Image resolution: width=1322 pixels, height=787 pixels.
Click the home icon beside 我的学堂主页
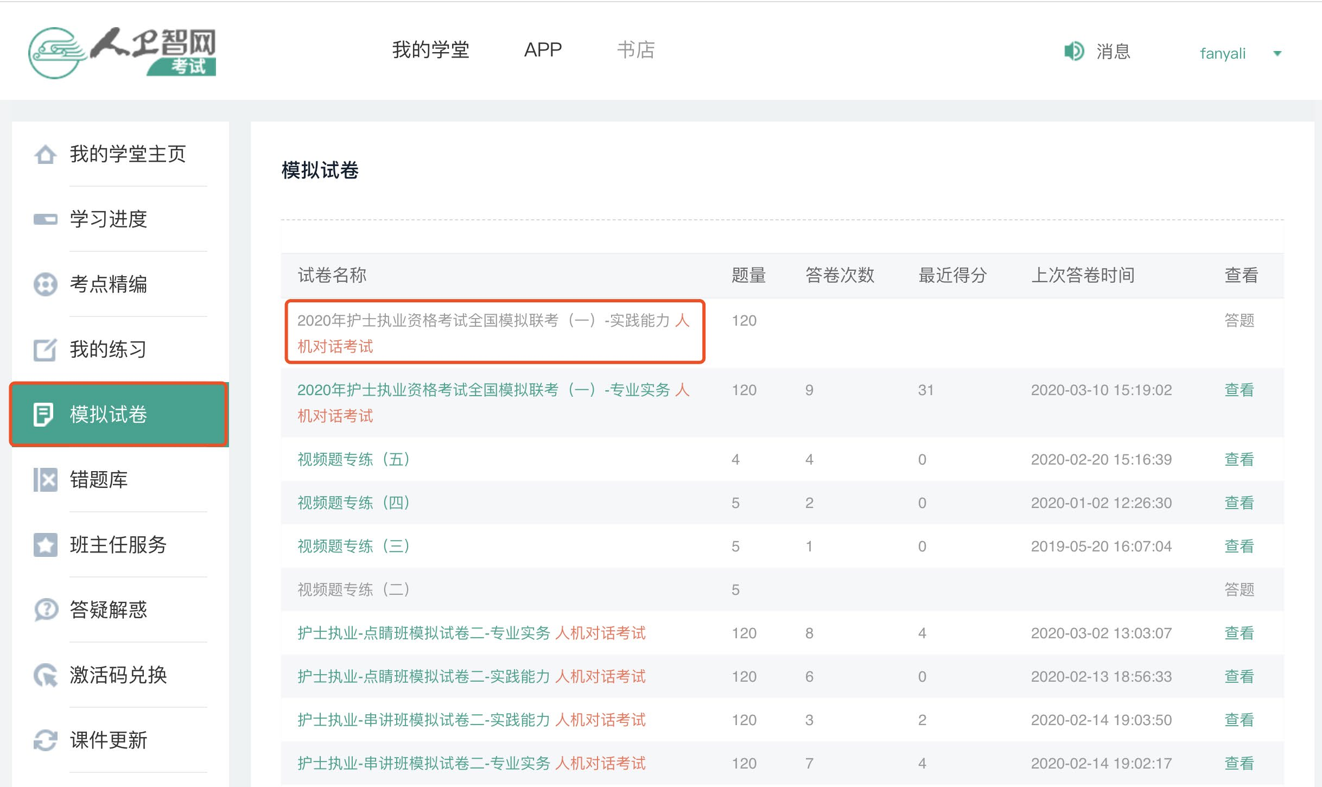(45, 155)
